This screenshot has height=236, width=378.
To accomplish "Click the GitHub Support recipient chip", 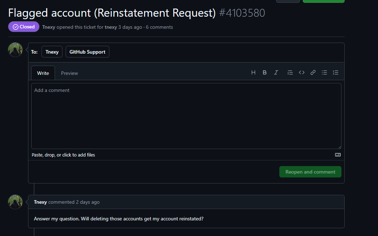I will [87, 52].
